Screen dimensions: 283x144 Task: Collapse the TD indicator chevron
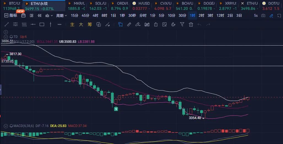(6, 37)
